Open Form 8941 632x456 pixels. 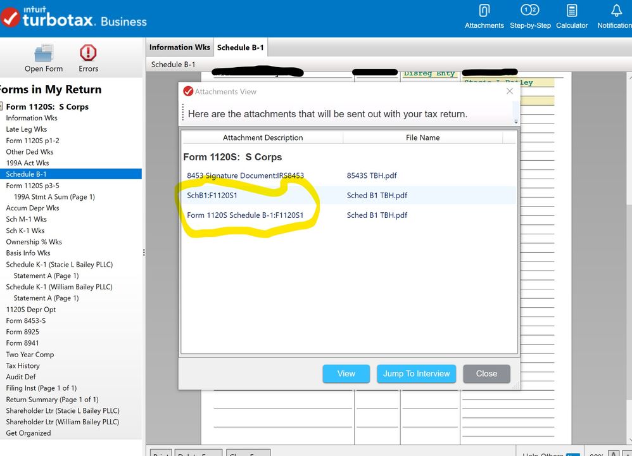22,343
